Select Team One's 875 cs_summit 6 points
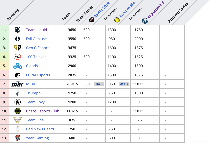The height and width of the screenshot is (143, 210). point(139,120)
